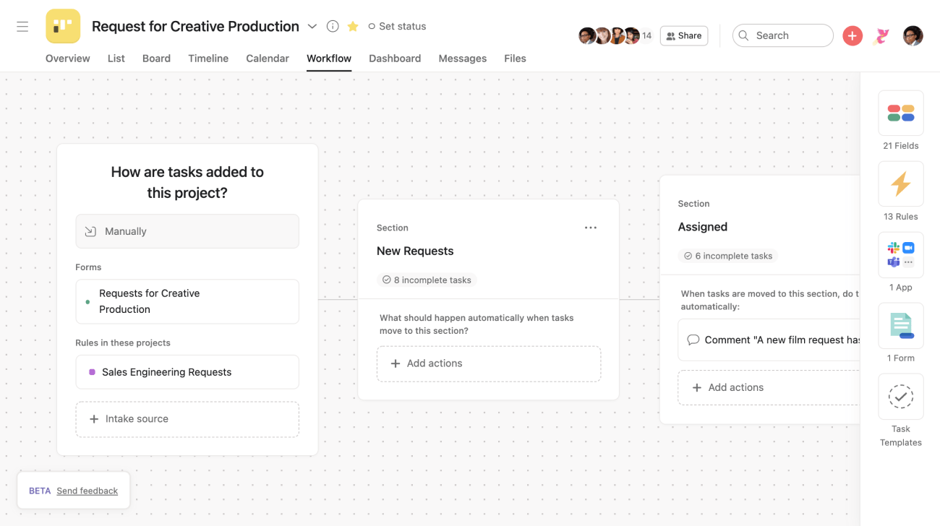The height and width of the screenshot is (526, 940).
Task: Switch to the Board tab
Action: coord(156,59)
